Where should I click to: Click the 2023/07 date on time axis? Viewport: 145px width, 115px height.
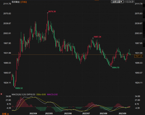coord(86,113)
